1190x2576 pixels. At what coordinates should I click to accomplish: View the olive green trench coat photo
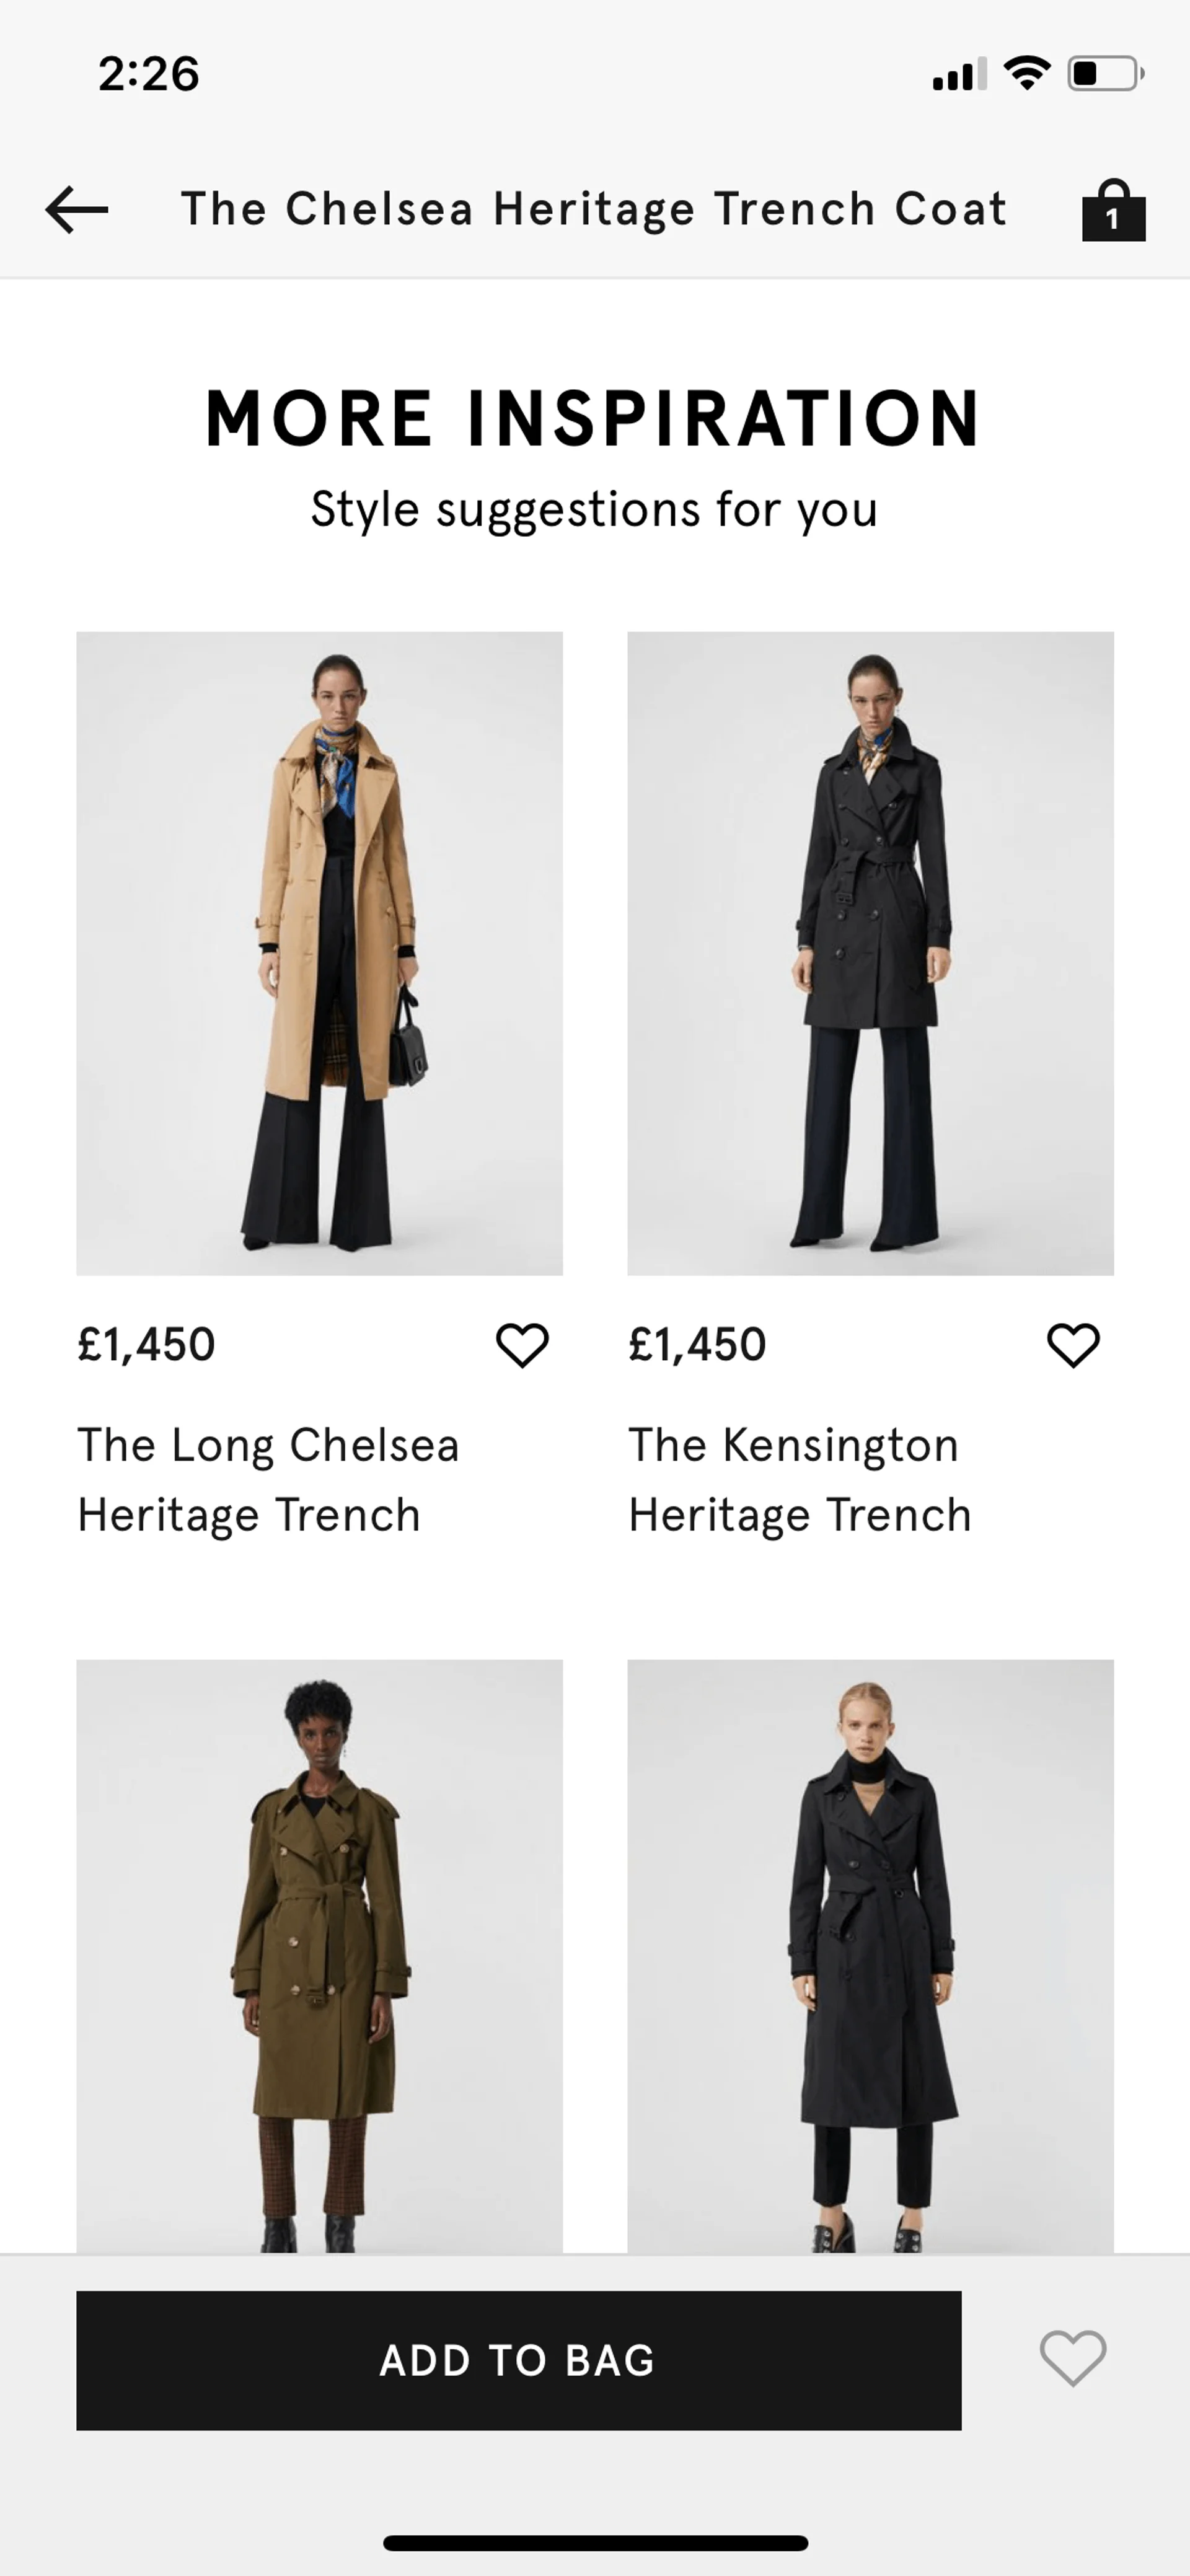click(x=320, y=1955)
